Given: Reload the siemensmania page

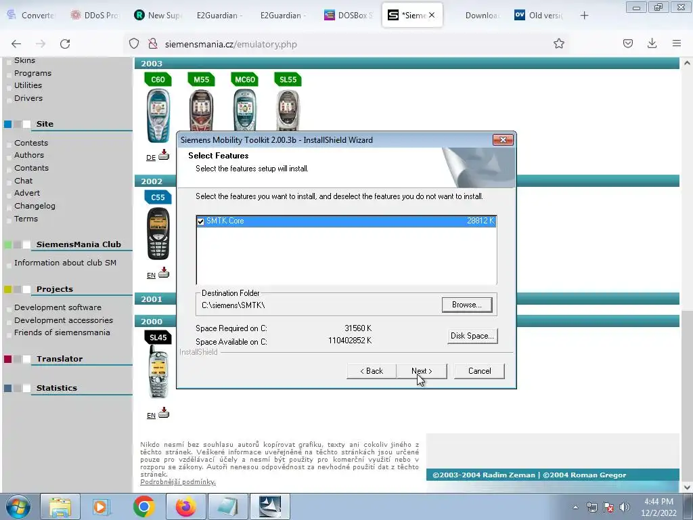Looking at the screenshot, I should 65,44.
